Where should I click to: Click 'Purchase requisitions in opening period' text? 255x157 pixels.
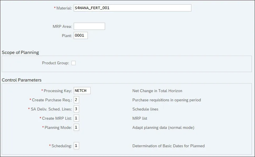(x=166, y=100)
